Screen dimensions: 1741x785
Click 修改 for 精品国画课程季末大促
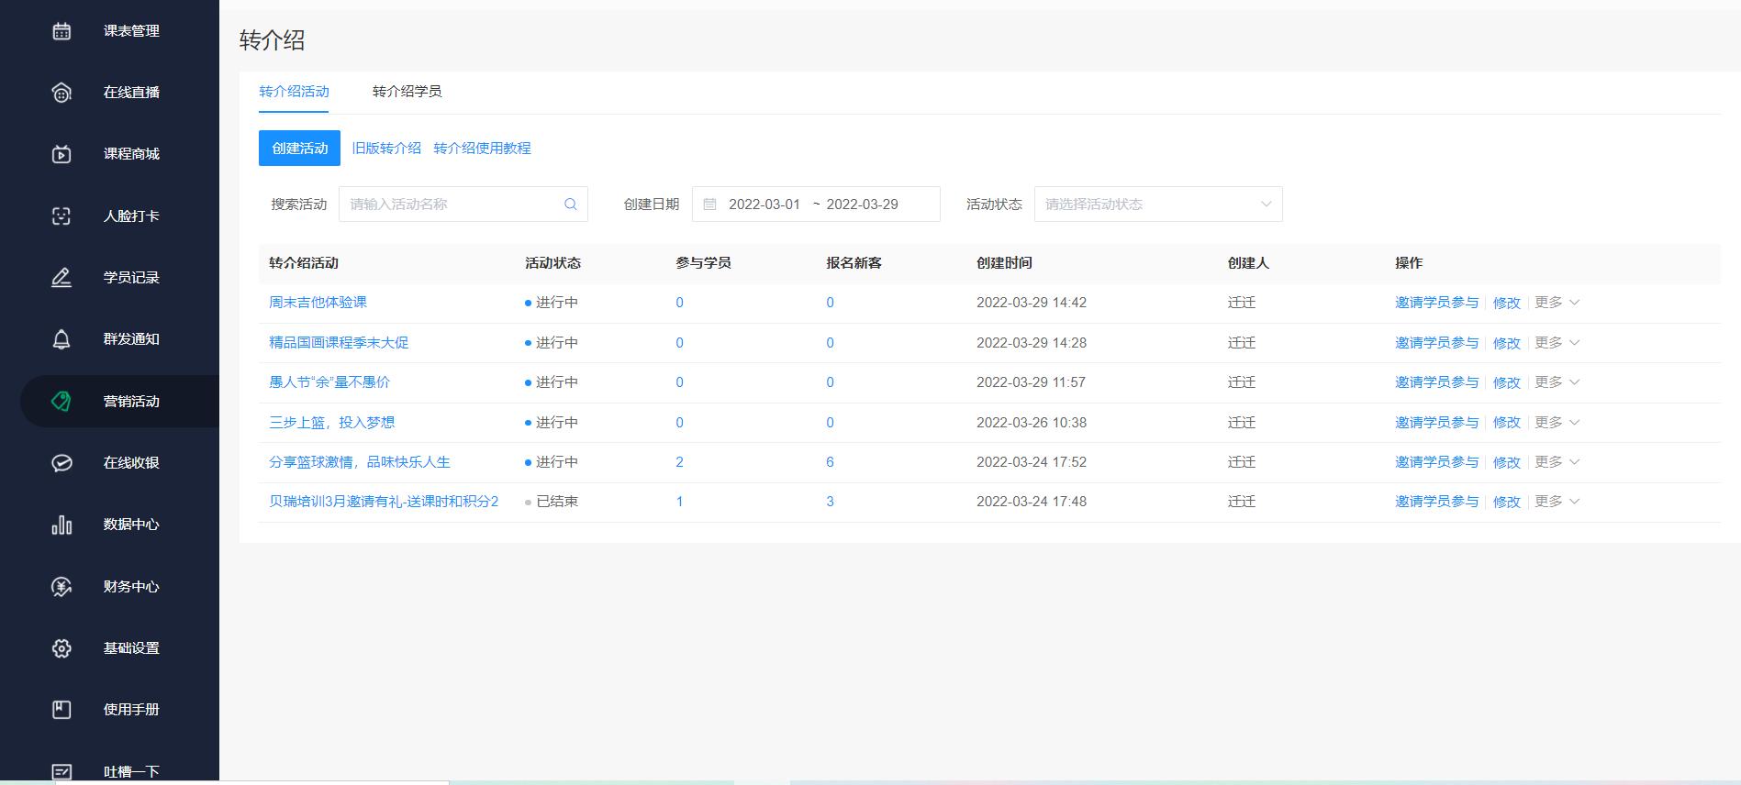click(1506, 343)
